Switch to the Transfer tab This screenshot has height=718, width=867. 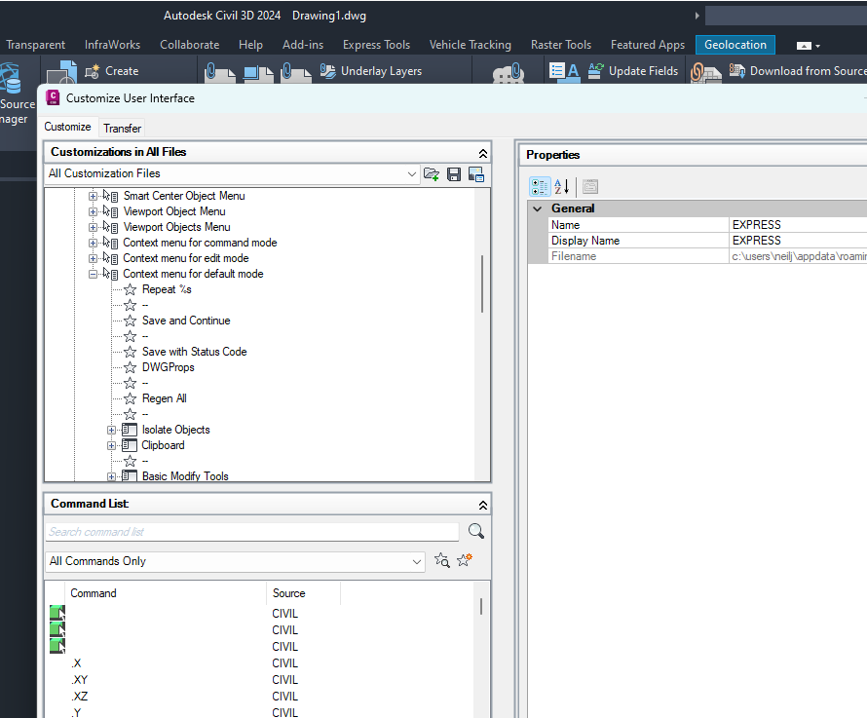(x=122, y=128)
